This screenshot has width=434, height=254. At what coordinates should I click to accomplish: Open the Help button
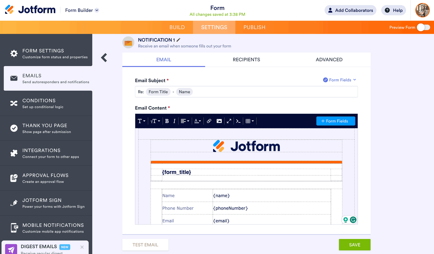394,10
